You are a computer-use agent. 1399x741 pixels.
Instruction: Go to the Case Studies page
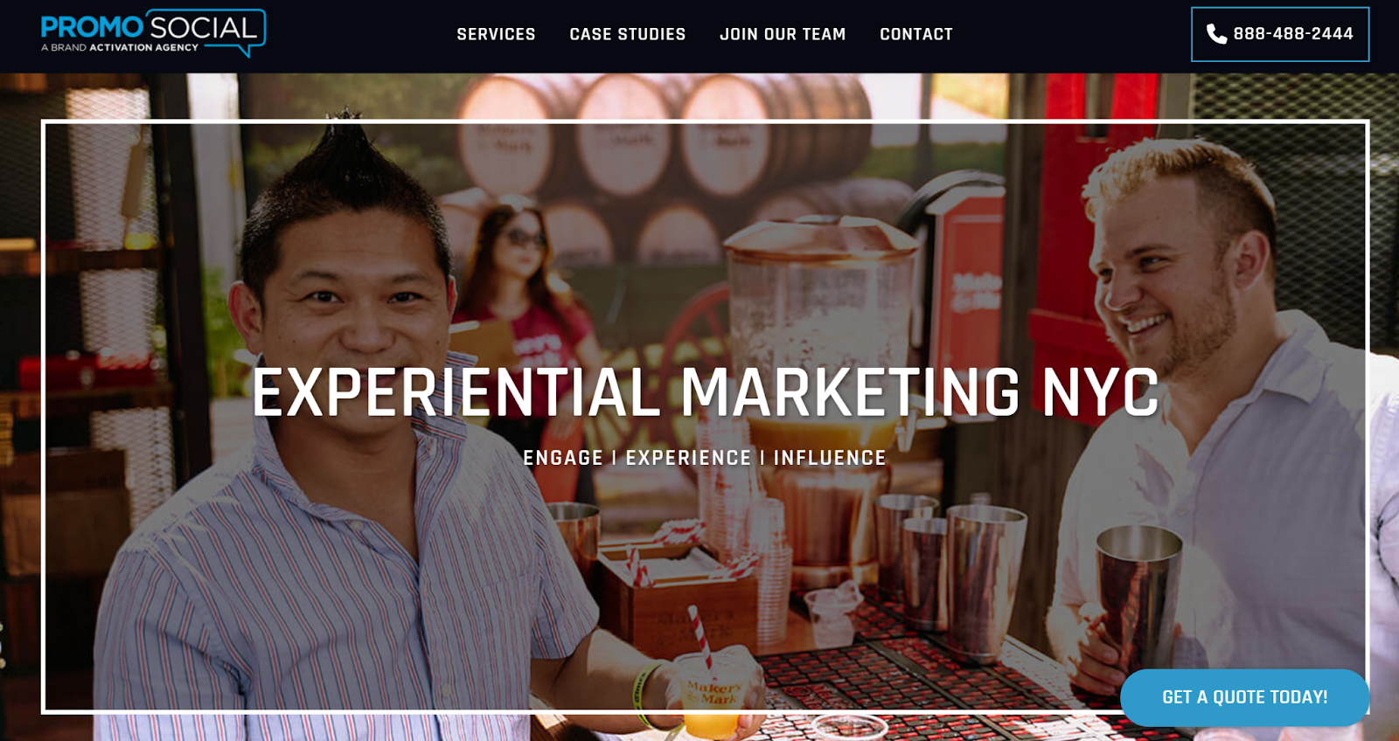(628, 34)
